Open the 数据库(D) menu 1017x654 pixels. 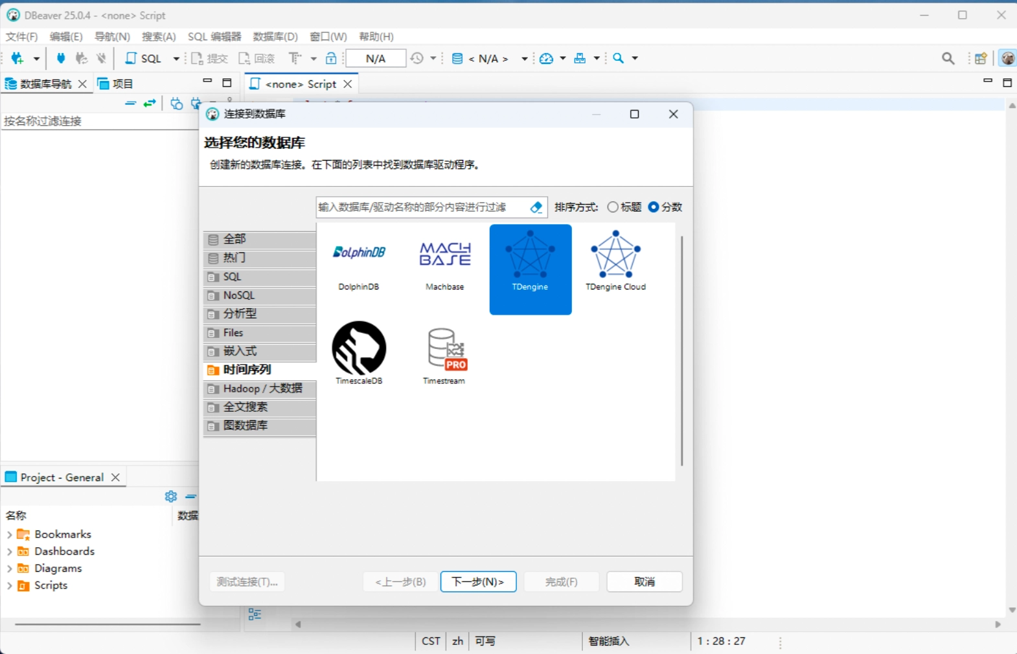point(275,37)
